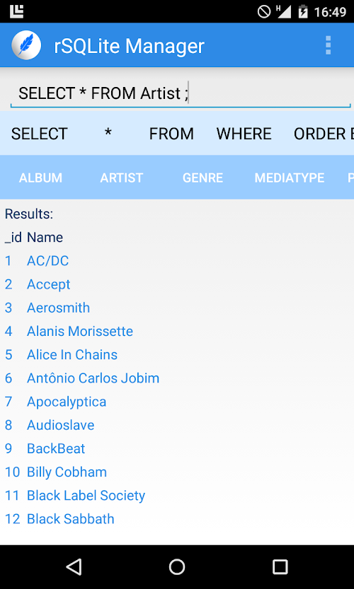
Task: Choose the MEDIATYPE table tab
Action: coord(290,177)
